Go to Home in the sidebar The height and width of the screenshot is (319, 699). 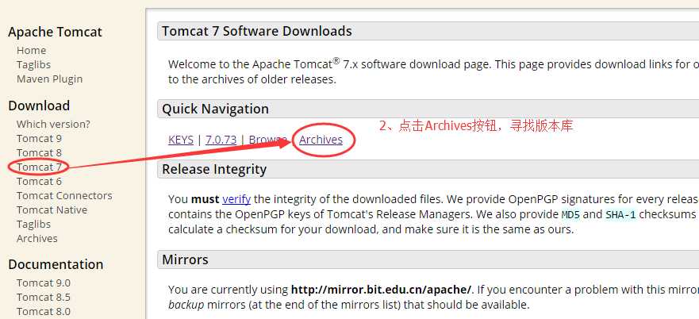pyautogui.click(x=31, y=51)
